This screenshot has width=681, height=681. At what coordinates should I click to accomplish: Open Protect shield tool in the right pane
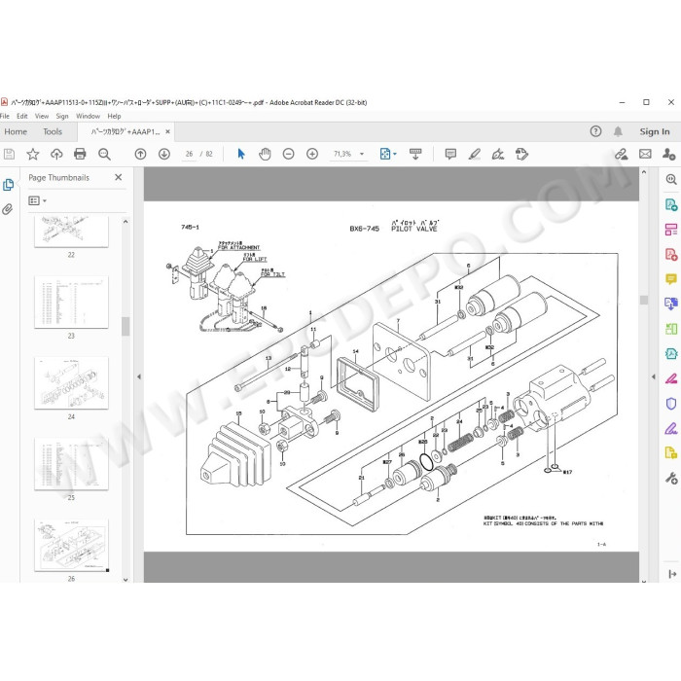(671, 404)
